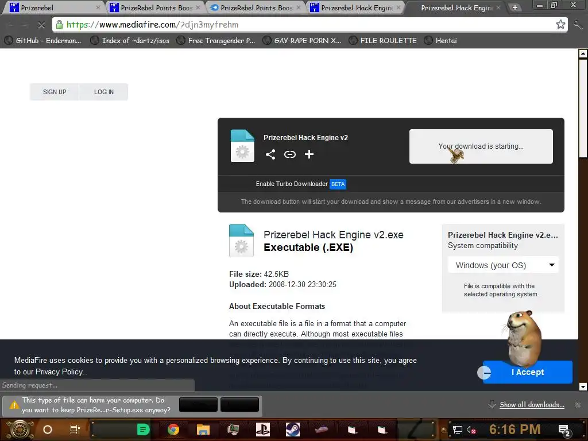
Task: Click the copy link chain icon
Action: [290, 154]
